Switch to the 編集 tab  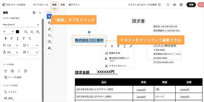coord(54,5)
